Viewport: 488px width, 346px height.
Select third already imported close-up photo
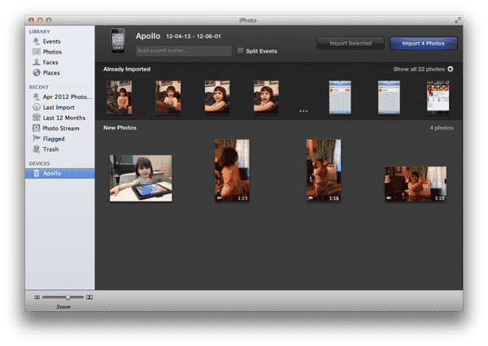217,97
